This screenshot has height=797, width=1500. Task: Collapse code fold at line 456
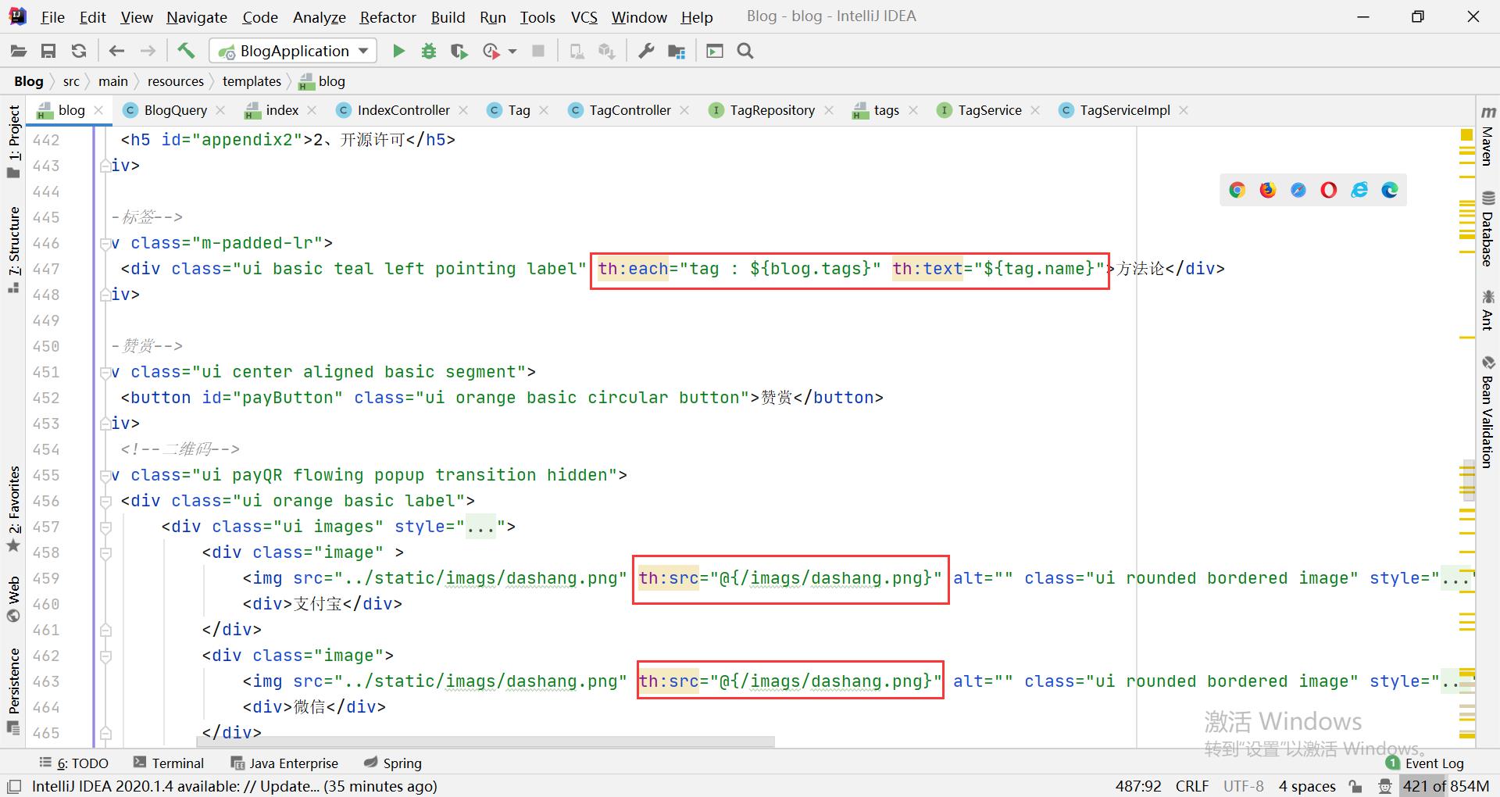click(x=105, y=501)
